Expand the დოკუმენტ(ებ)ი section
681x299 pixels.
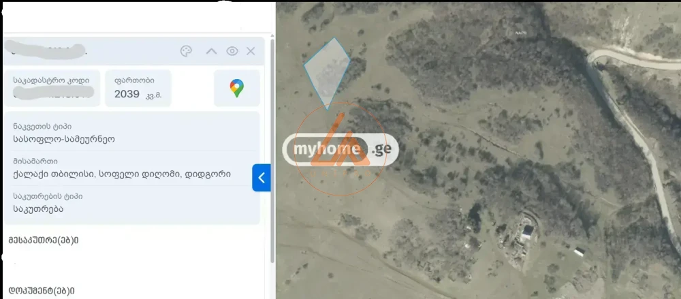coord(42,290)
